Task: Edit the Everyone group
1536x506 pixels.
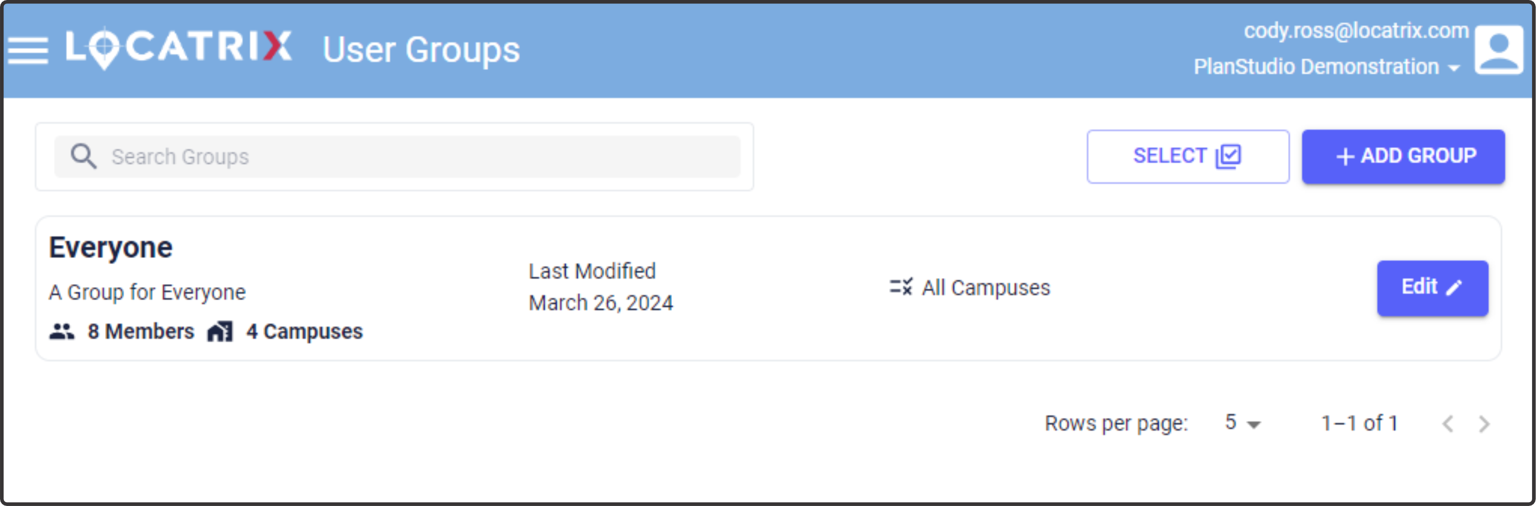Action: 1432,288
